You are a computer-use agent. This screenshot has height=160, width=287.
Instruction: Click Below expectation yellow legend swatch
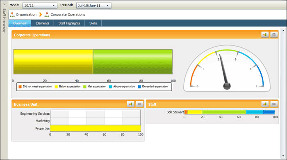(56, 87)
